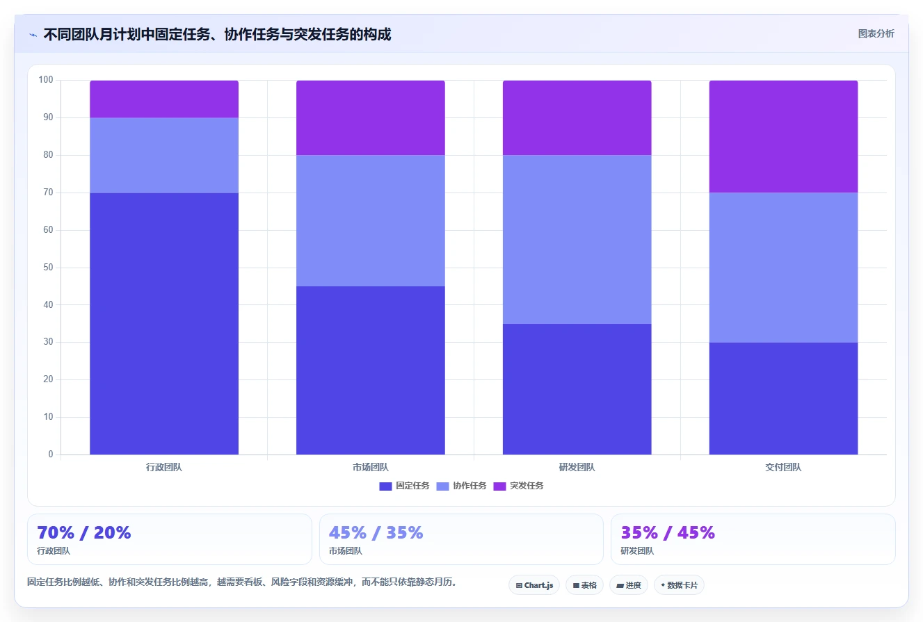The width and height of the screenshot is (923, 622).
Task: Click the 90 tick label on the y-axis
Action: [x=49, y=117]
